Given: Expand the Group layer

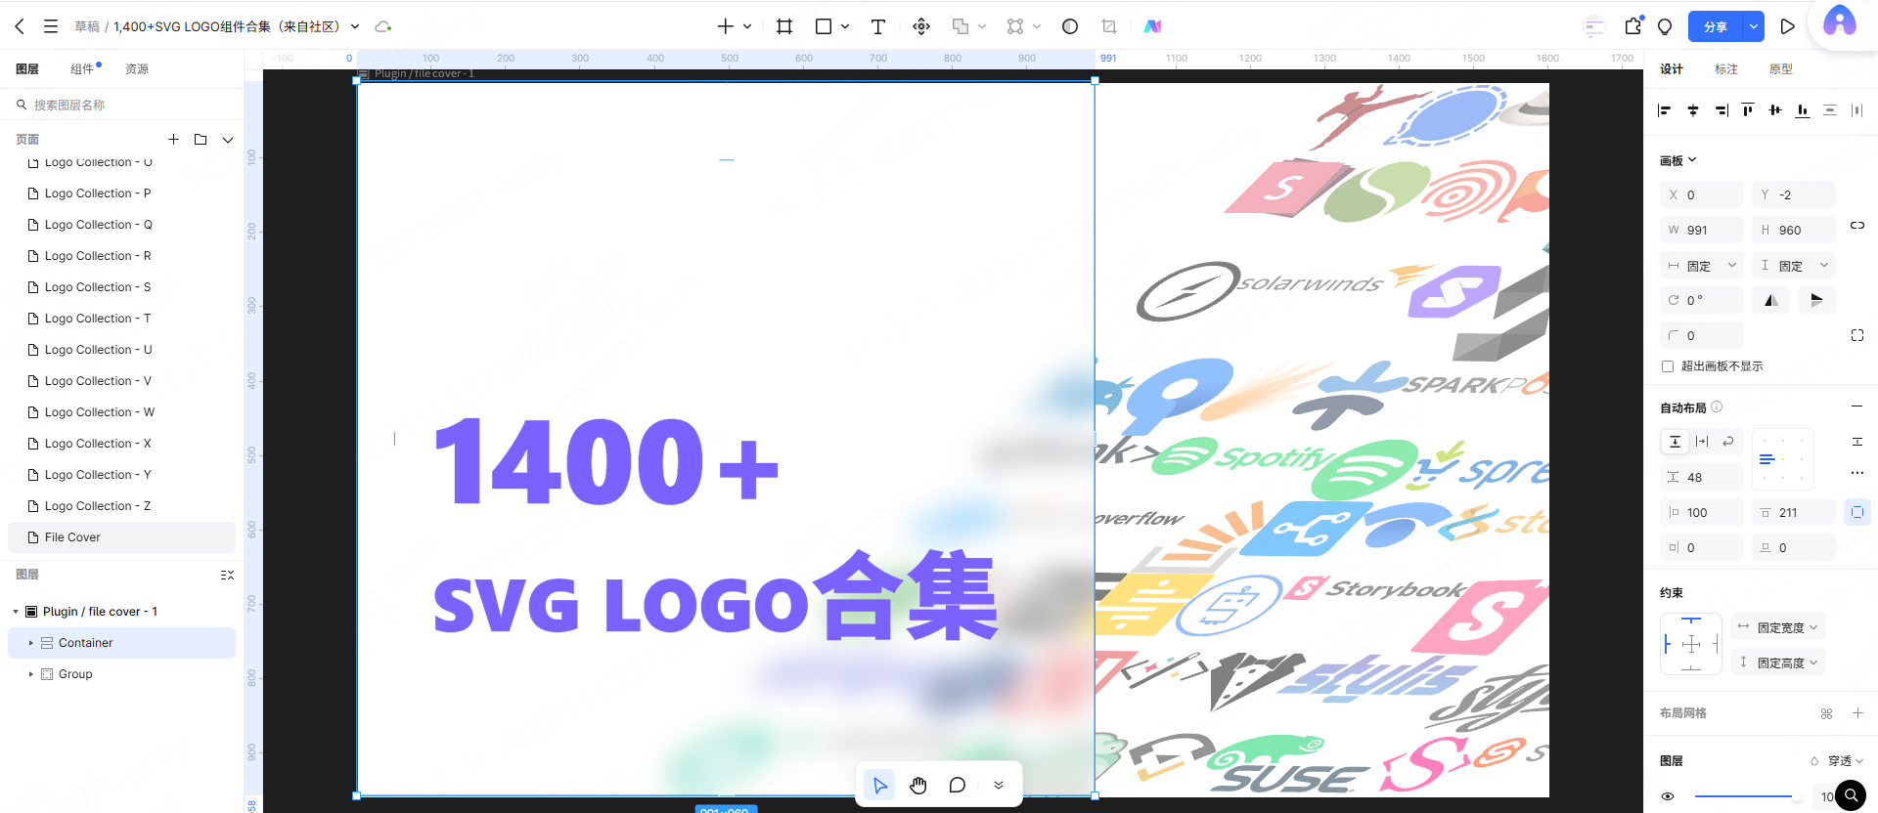Looking at the screenshot, I should pyautogui.click(x=31, y=674).
